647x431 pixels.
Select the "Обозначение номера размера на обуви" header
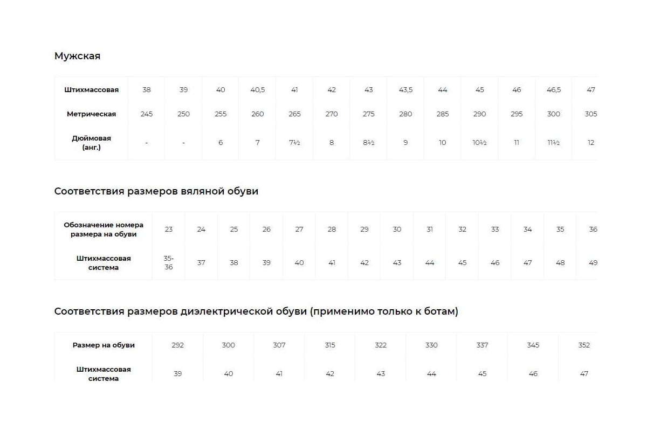click(103, 230)
